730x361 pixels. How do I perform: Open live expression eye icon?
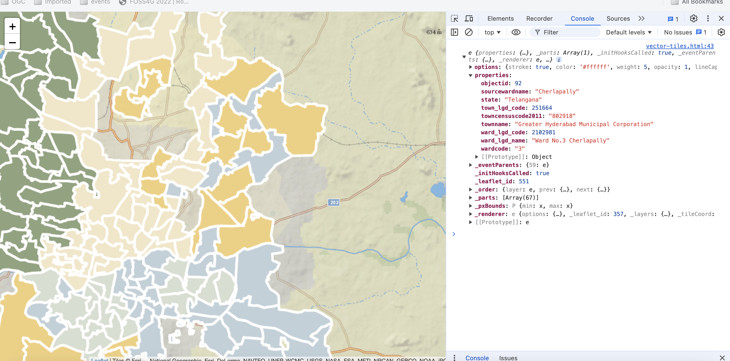[516, 32]
